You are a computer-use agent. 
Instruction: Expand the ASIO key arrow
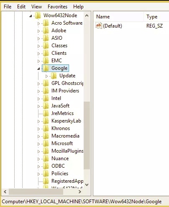click(39, 38)
